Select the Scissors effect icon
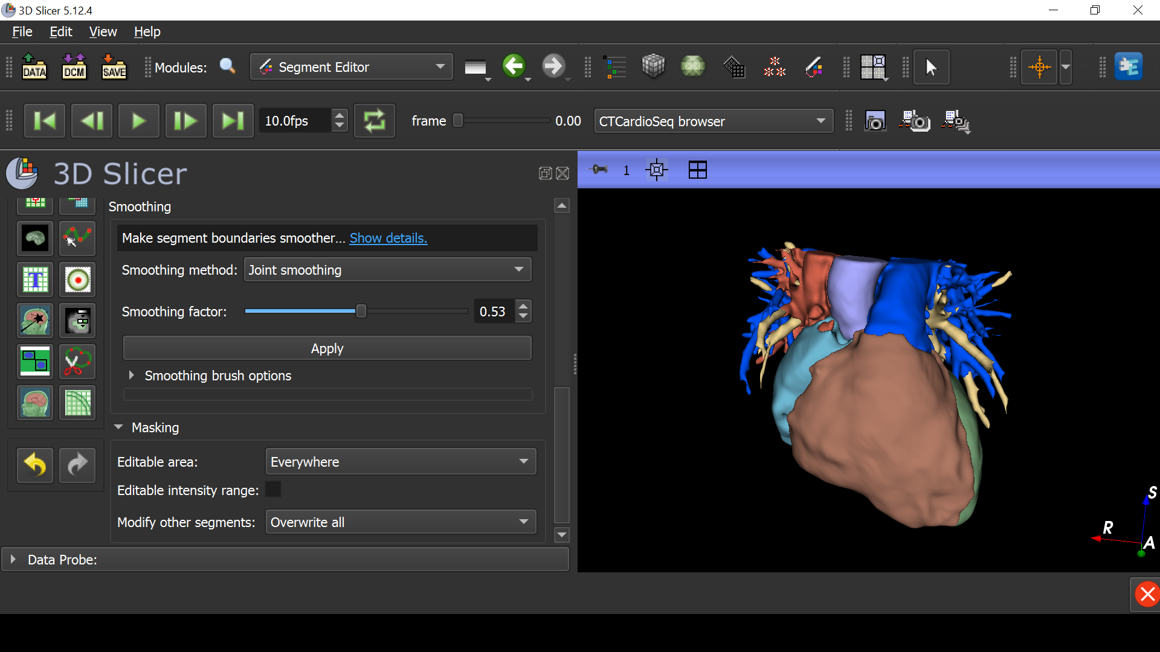The width and height of the screenshot is (1160, 652). click(78, 361)
